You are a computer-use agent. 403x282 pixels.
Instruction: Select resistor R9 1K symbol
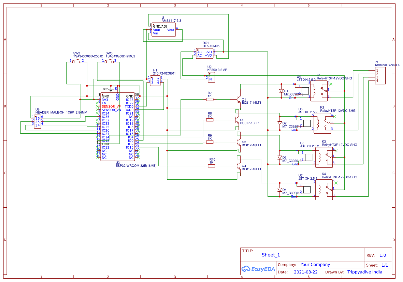pos(210,142)
